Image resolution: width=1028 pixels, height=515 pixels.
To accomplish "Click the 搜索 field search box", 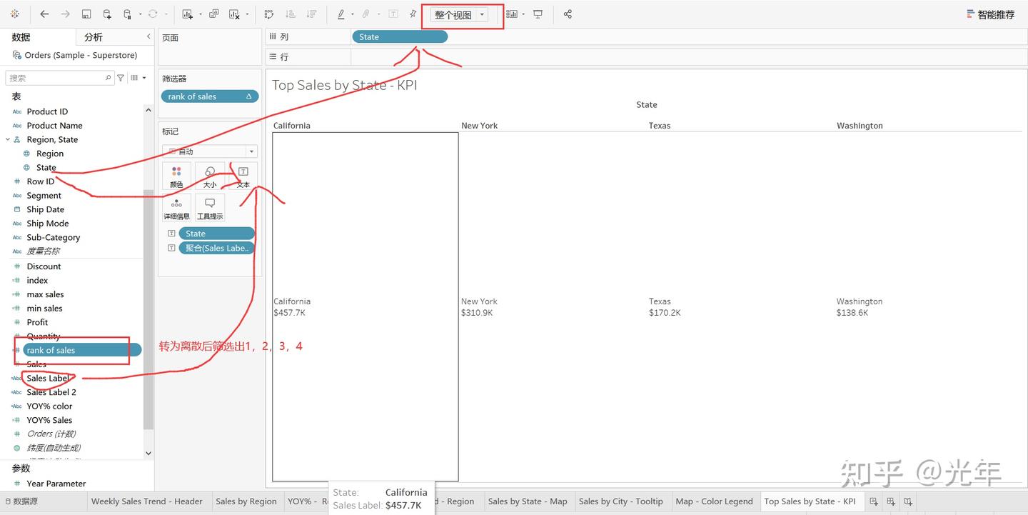I will 59,78.
